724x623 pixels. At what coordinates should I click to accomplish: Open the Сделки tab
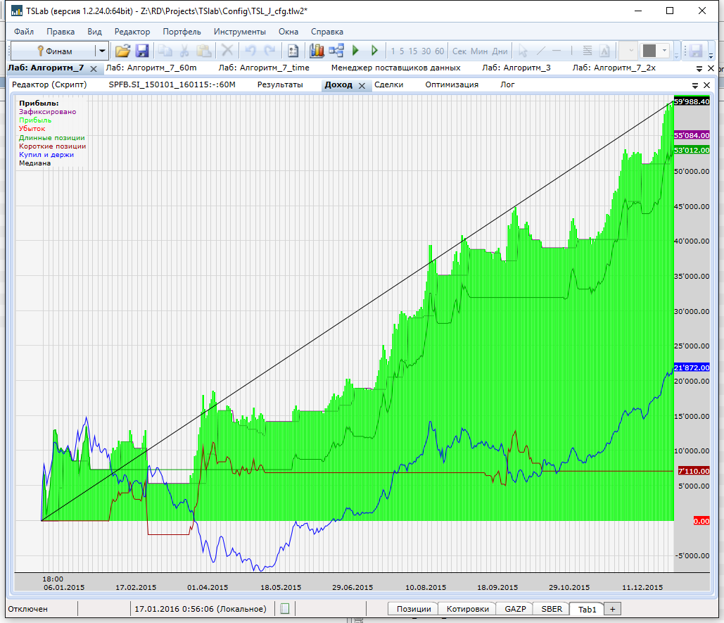(388, 84)
